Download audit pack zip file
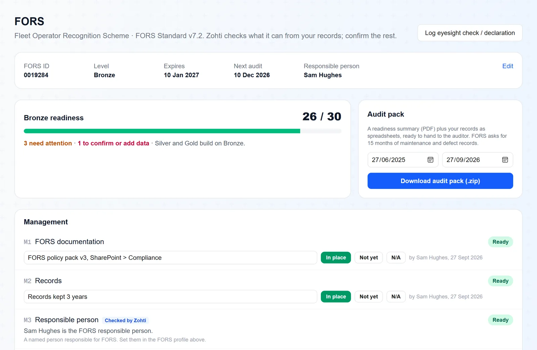 point(440,181)
